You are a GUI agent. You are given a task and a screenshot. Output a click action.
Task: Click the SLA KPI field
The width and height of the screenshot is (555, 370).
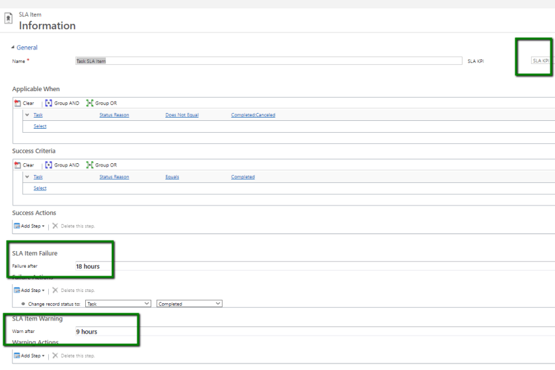click(540, 61)
